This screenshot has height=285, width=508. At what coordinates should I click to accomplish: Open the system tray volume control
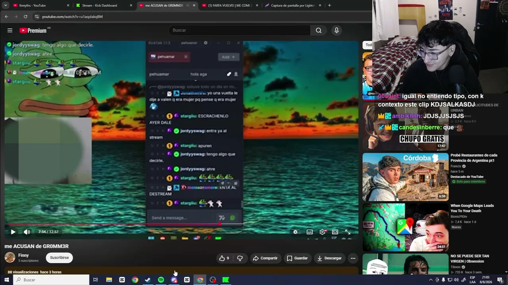click(456, 280)
